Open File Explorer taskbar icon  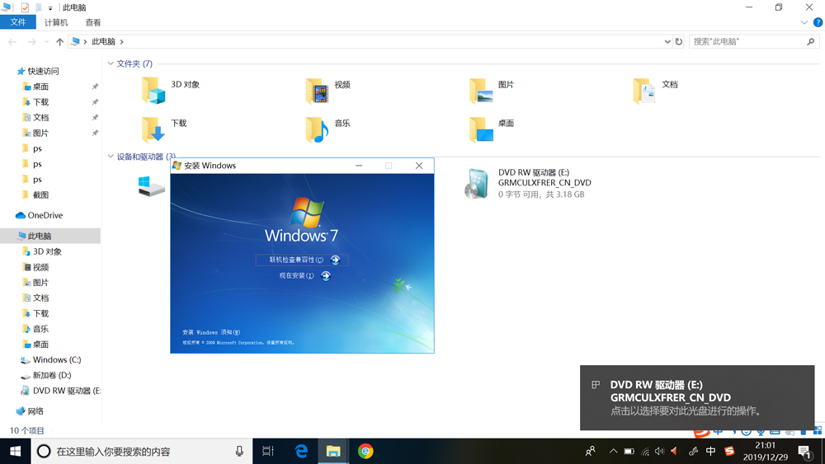[333, 452]
